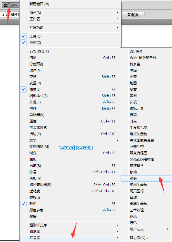The height and width of the screenshot is (242, 172).
Task: Choose the 原始 symbol library
Action: [x=146, y=70]
